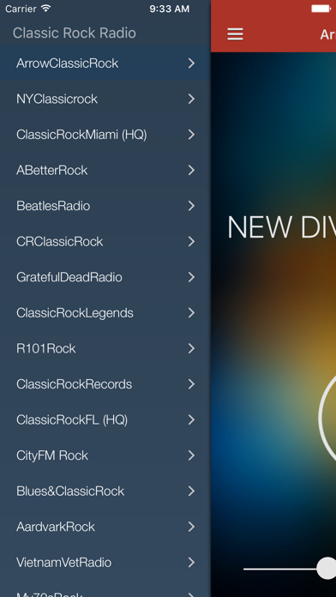Tune to BeatlesRadio
This screenshot has height=597, width=336.
pyautogui.click(x=105, y=206)
